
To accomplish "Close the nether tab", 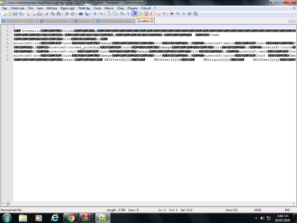I will click(152, 21).
